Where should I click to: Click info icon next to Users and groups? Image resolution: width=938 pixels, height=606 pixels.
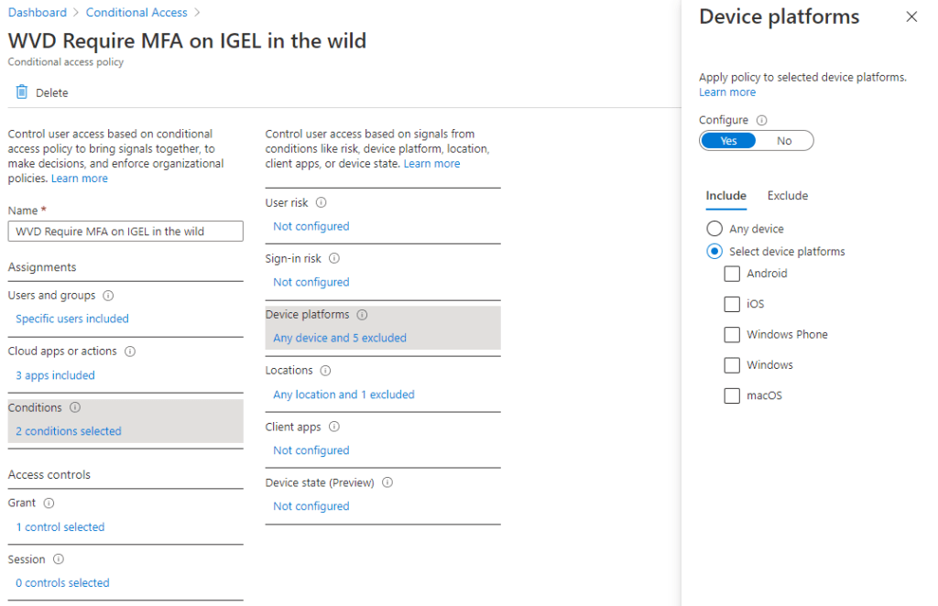coord(108,296)
